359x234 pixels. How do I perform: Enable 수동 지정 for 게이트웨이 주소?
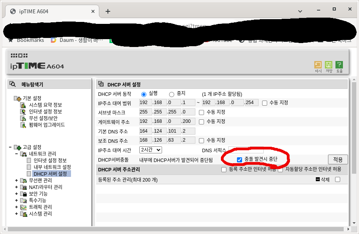click(x=202, y=122)
